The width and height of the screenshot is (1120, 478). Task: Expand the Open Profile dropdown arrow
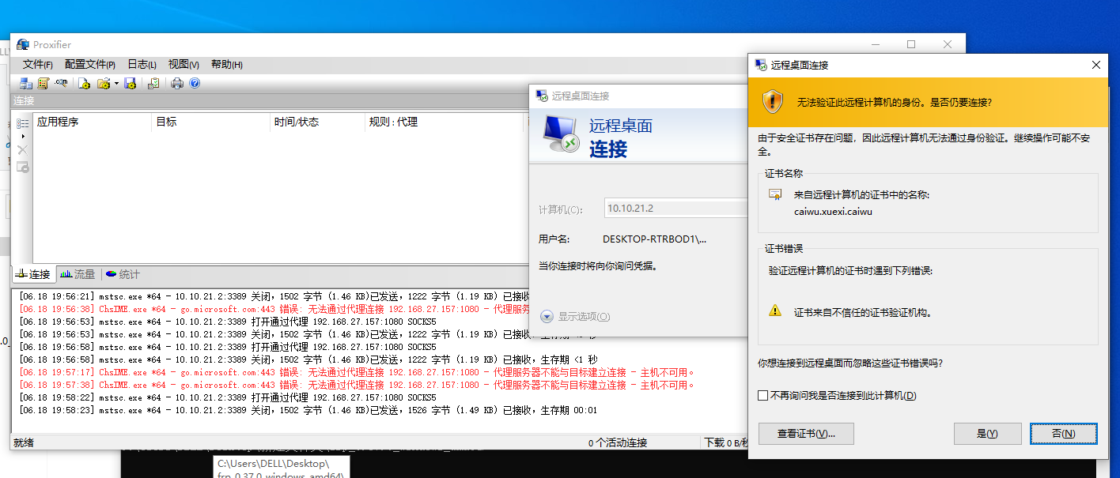(116, 83)
